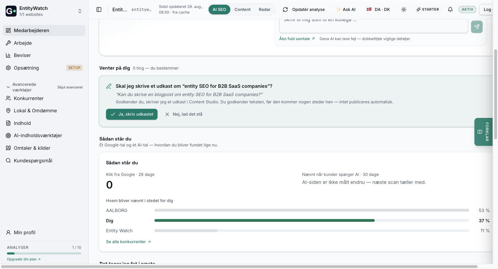The width and height of the screenshot is (498, 269).
Task: Open Konkurrenter in the sidebar
Action: tap(44, 98)
